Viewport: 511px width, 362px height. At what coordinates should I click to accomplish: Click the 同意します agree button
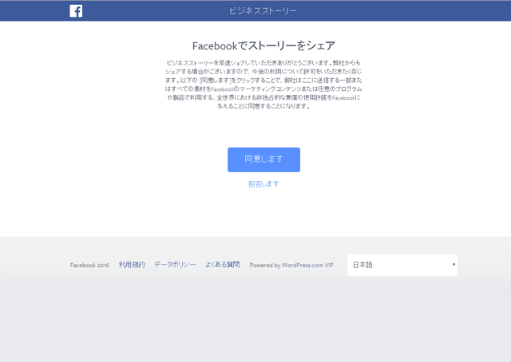point(263,159)
